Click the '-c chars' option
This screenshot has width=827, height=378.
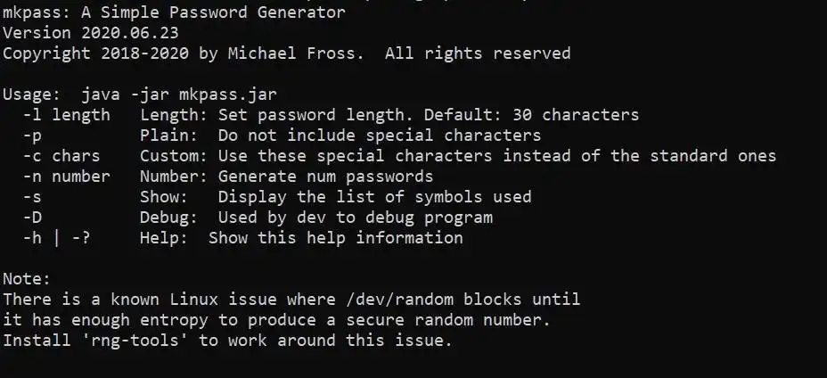click(61, 156)
